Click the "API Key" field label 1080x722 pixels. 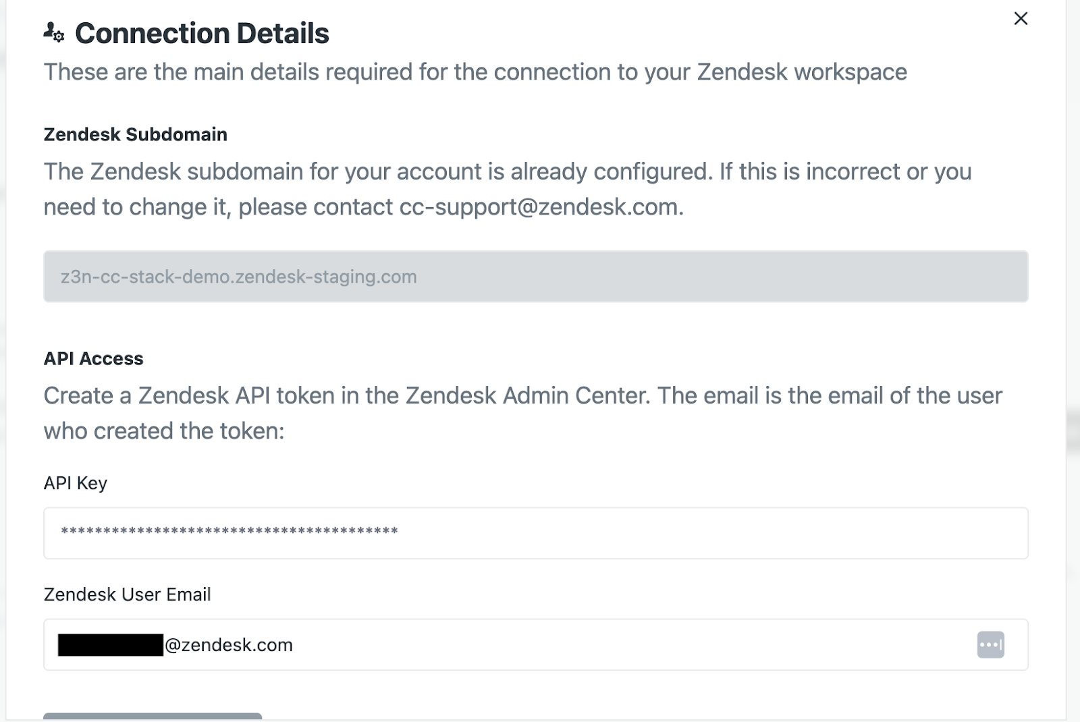75,483
